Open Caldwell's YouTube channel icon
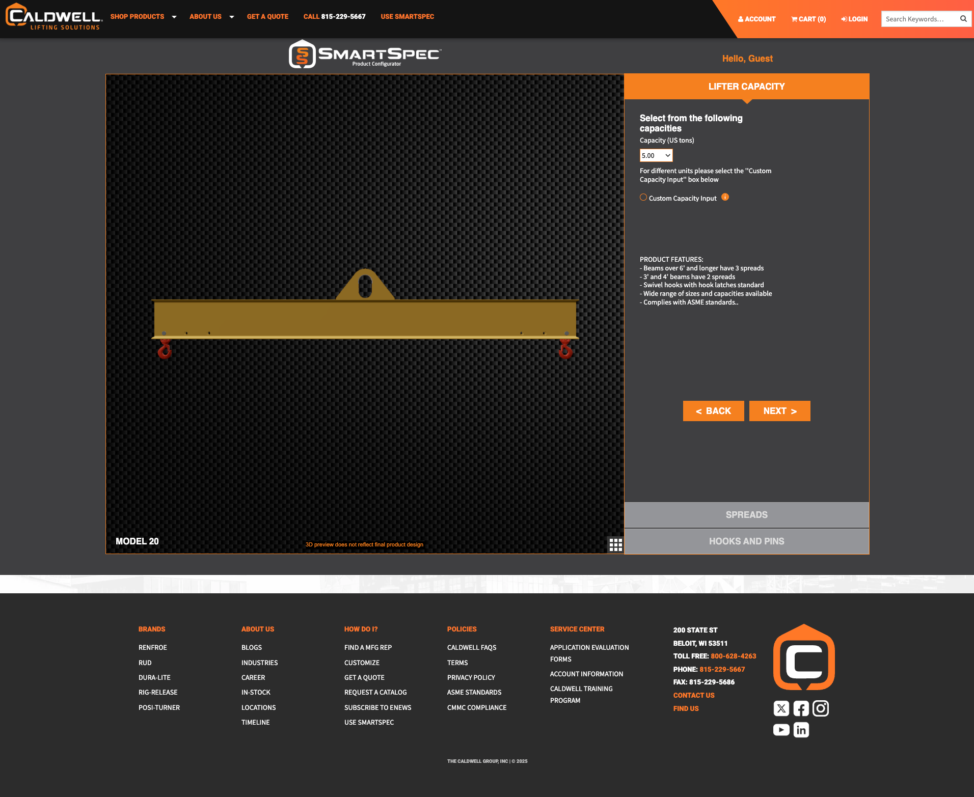 tap(781, 729)
